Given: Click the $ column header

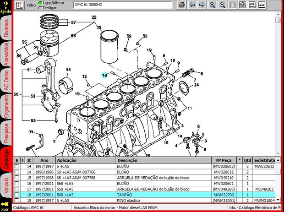Looking at the screenshot, I should (17, 160).
